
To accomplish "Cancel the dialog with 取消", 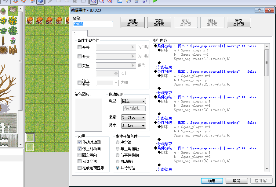I will [237, 181].
